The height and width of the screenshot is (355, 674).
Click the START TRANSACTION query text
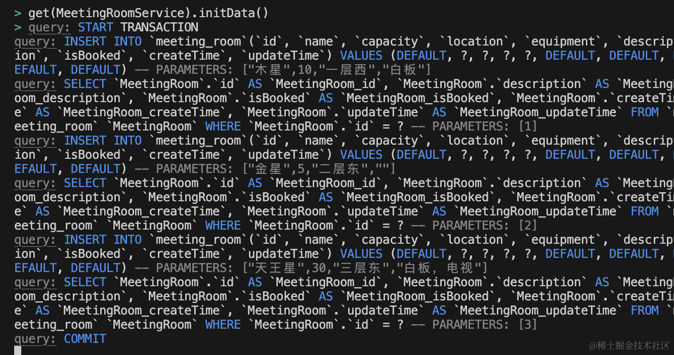pyautogui.click(x=138, y=27)
